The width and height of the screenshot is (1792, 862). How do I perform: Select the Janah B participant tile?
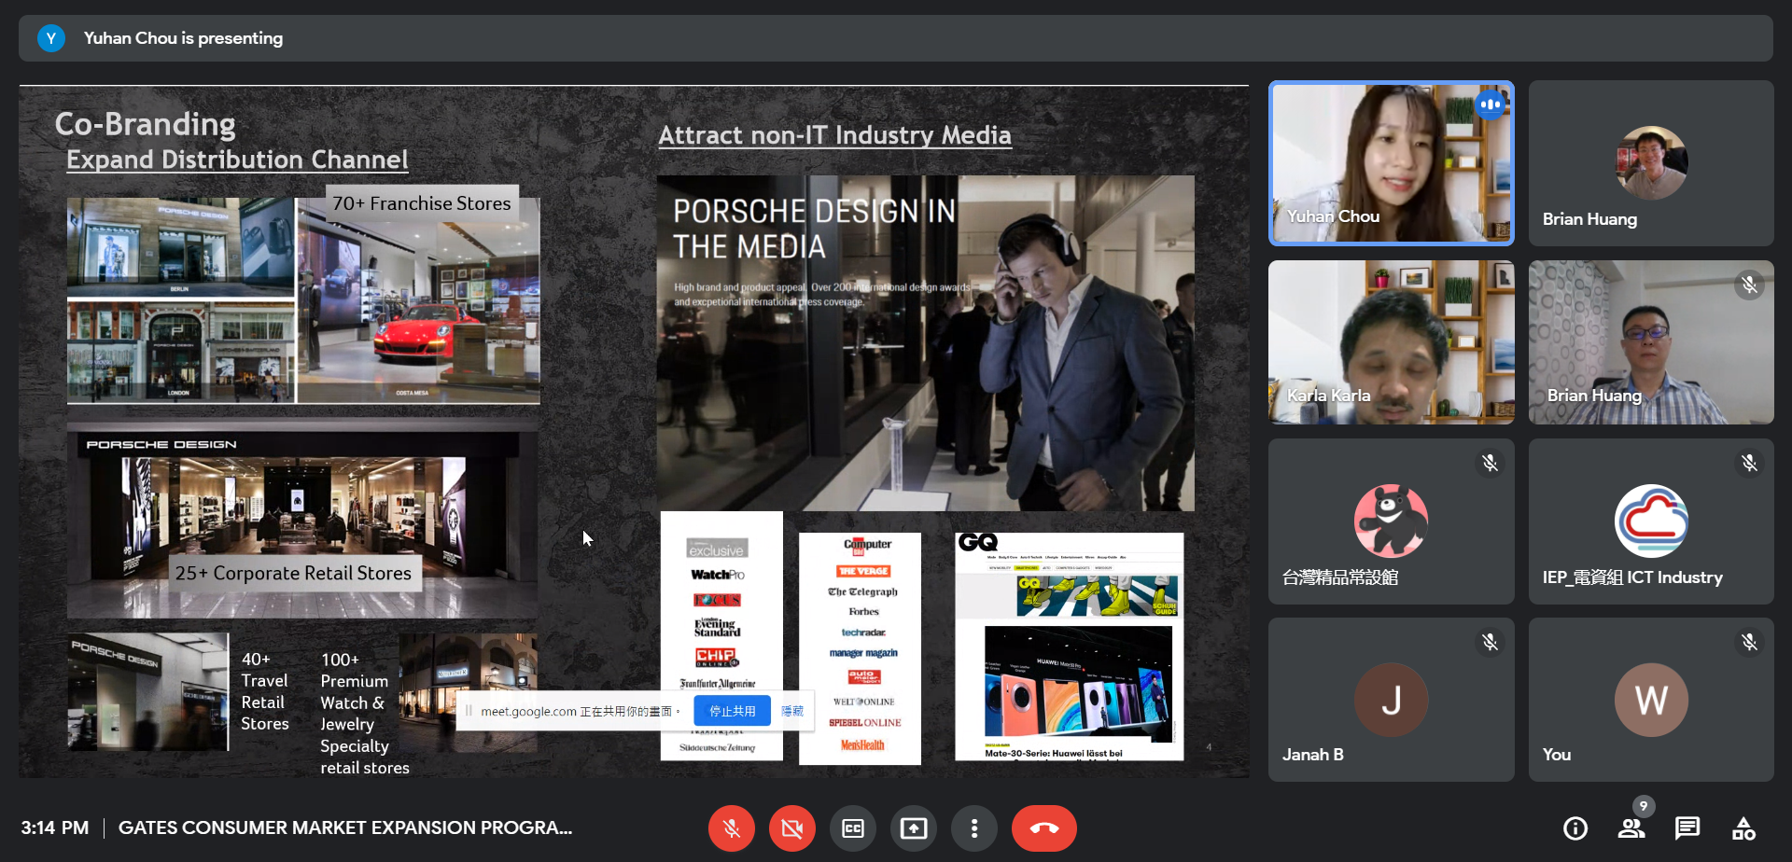(x=1391, y=700)
